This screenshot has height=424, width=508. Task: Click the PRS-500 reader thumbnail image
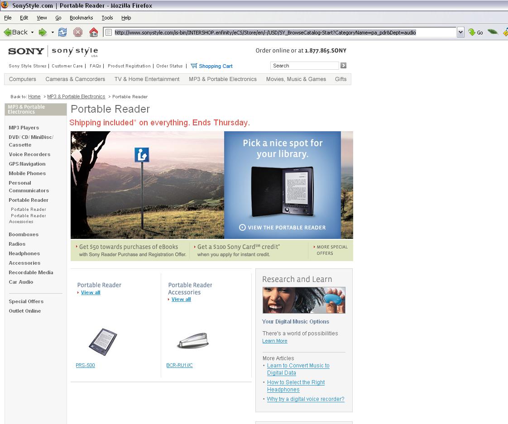click(103, 342)
